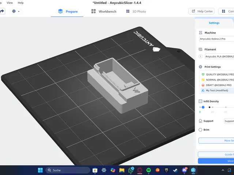Viewport: 234px width, 175px height.
Task: Select QUALITY @KOBRA2 PRO preset
Action: (x=218, y=74)
